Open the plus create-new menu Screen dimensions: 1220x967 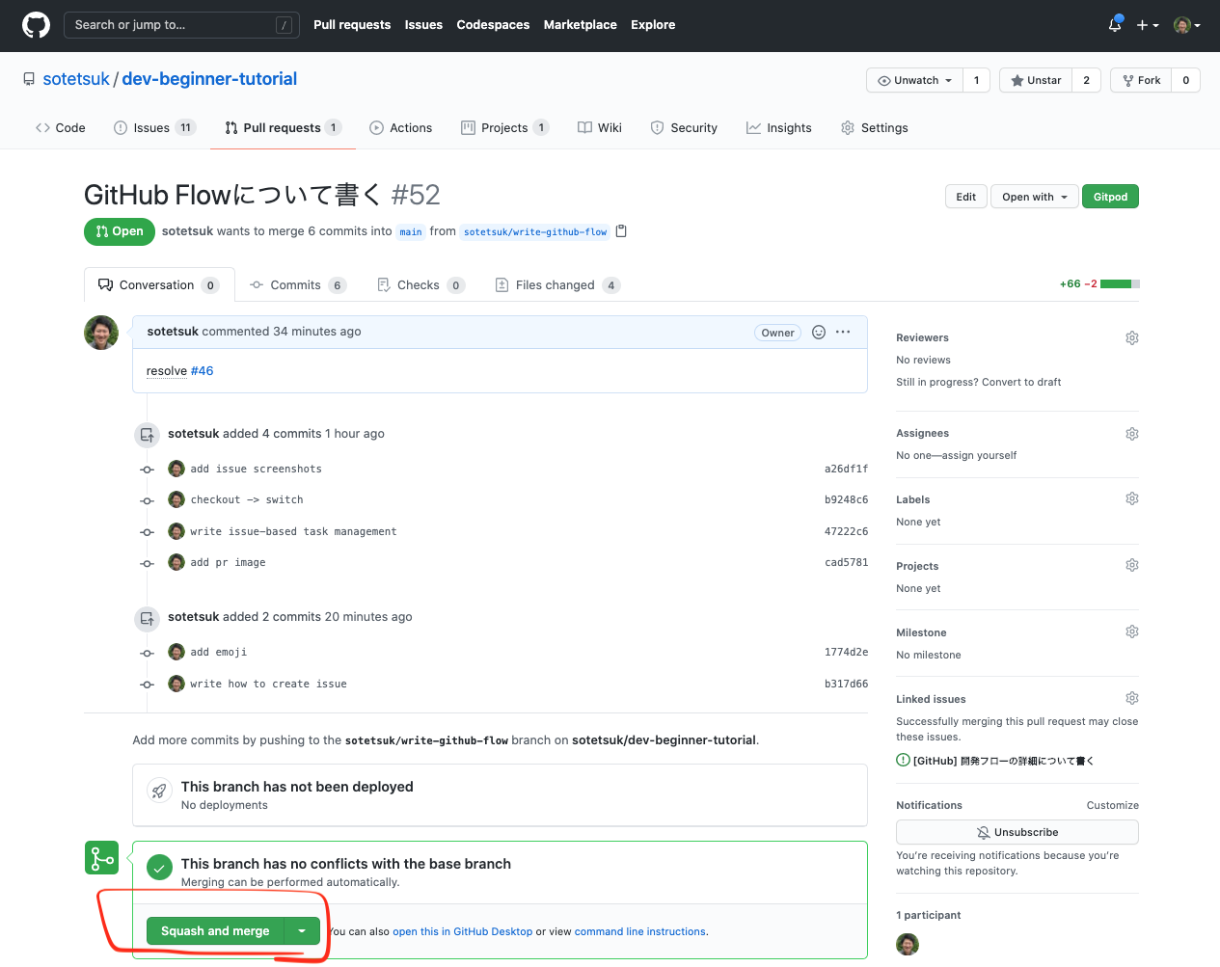pyautogui.click(x=1147, y=25)
